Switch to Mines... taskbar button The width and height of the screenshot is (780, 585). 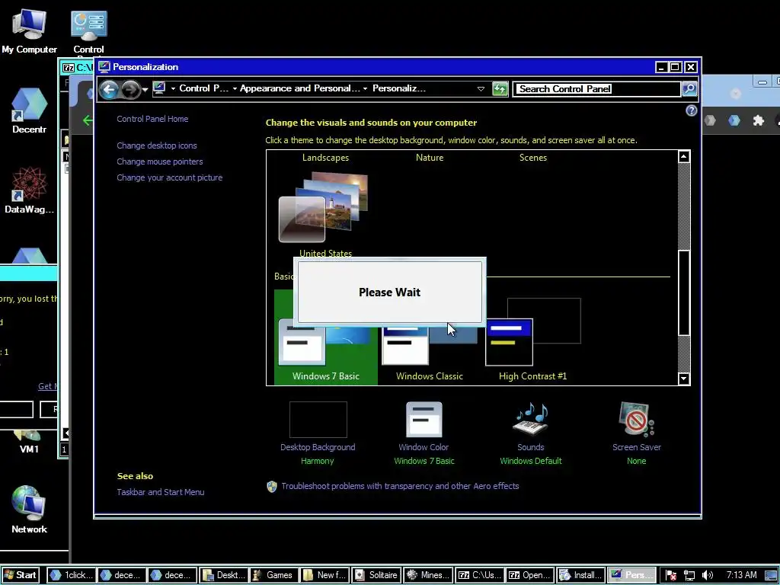[x=427, y=575]
